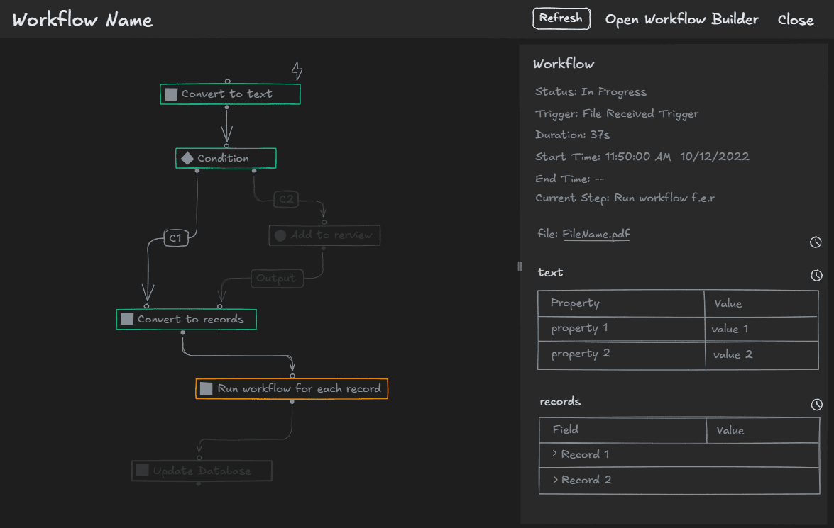Click the square icon in the Update Database node

coord(142,470)
